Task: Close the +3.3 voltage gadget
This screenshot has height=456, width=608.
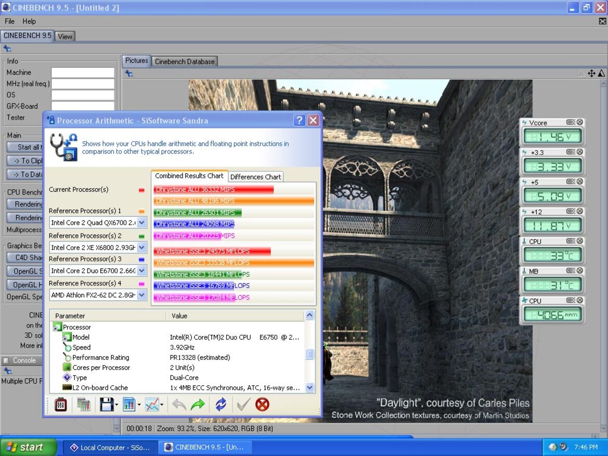Action: (580, 152)
